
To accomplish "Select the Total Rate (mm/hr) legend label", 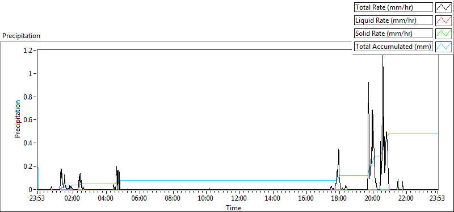I will click(x=393, y=7).
